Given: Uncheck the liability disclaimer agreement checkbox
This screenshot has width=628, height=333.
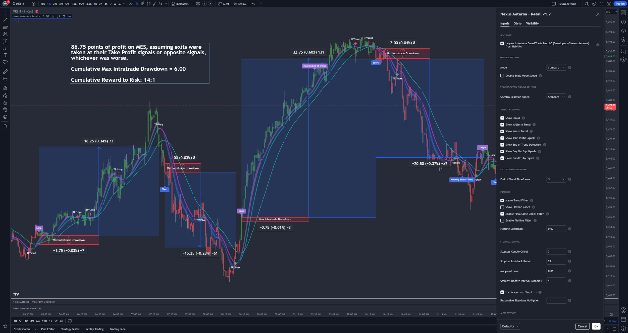Looking at the screenshot, I should (x=502, y=43).
